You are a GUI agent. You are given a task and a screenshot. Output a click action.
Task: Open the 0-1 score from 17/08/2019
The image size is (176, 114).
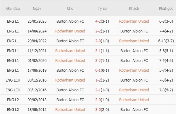pyautogui.click(x=98, y=70)
